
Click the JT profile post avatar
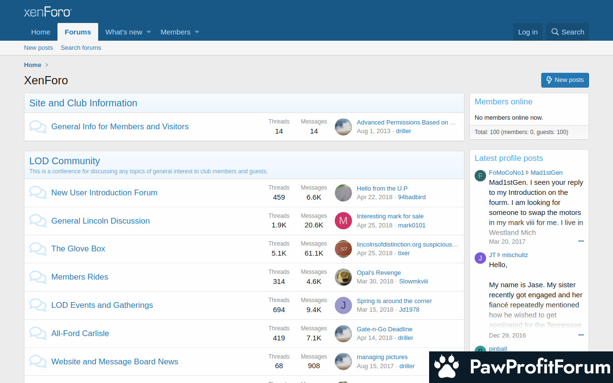pos(480,258)
